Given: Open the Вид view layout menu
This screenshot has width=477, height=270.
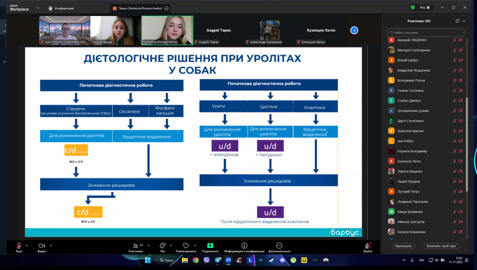Looking at the screenshot, I should point(425,7).
